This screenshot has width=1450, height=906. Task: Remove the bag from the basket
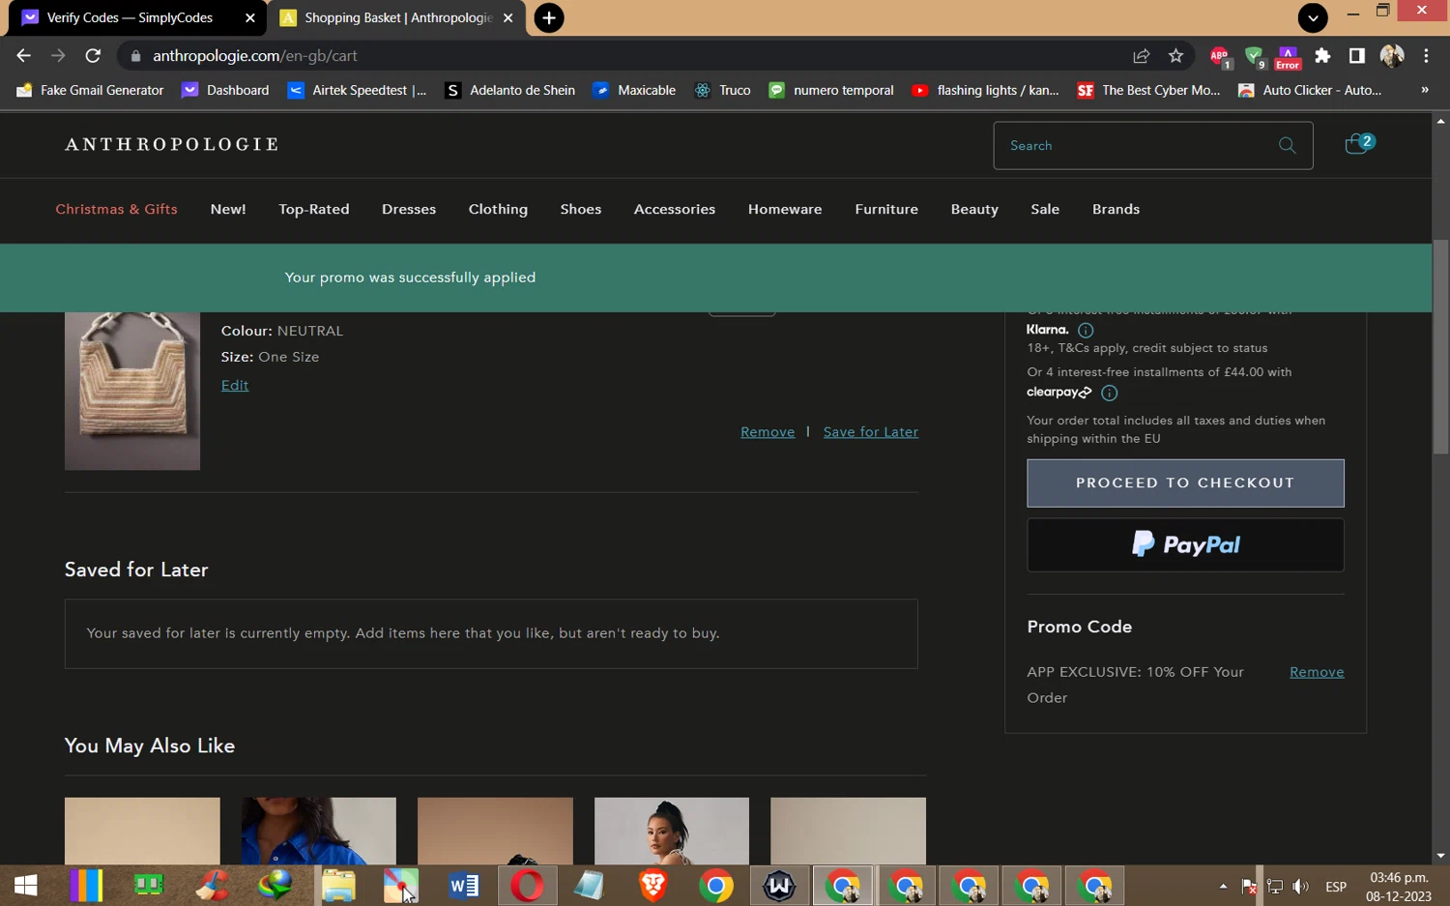click(768, 432)
